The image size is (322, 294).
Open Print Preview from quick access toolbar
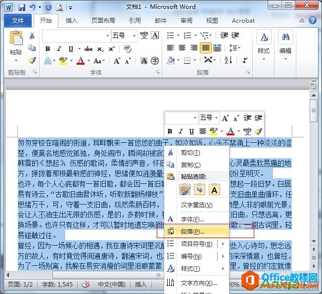(59, 7)
